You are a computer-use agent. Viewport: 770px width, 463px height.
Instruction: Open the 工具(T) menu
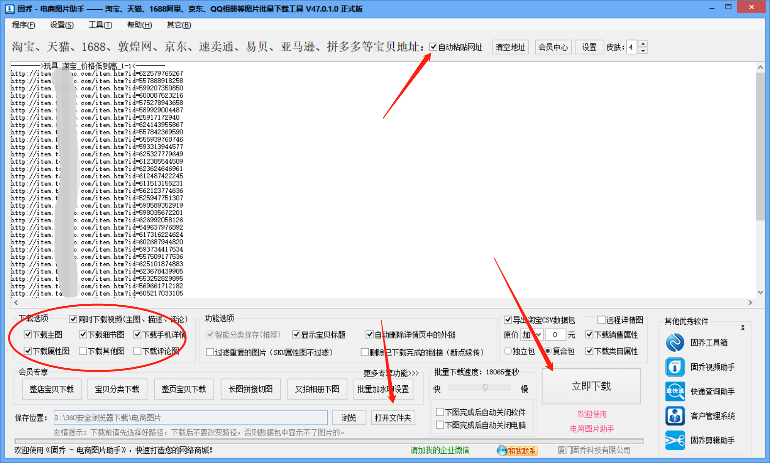(100, 25)
